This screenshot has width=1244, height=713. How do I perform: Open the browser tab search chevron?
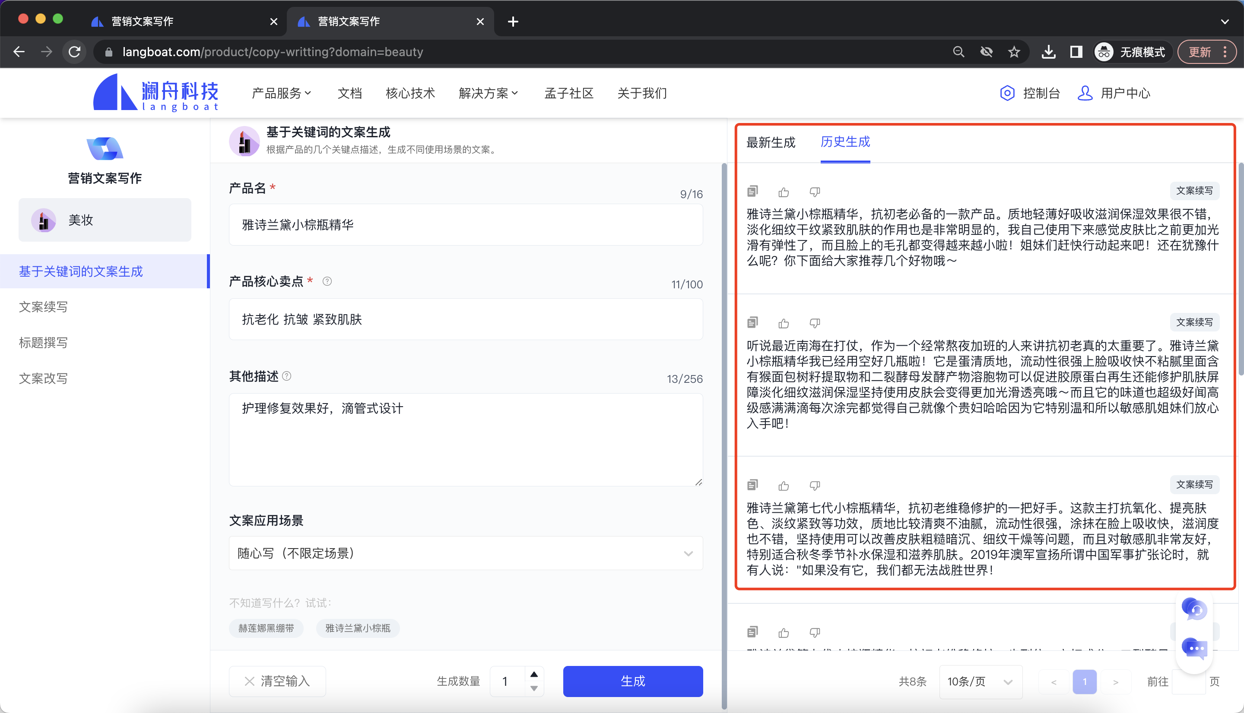[x=1225, y=22]
